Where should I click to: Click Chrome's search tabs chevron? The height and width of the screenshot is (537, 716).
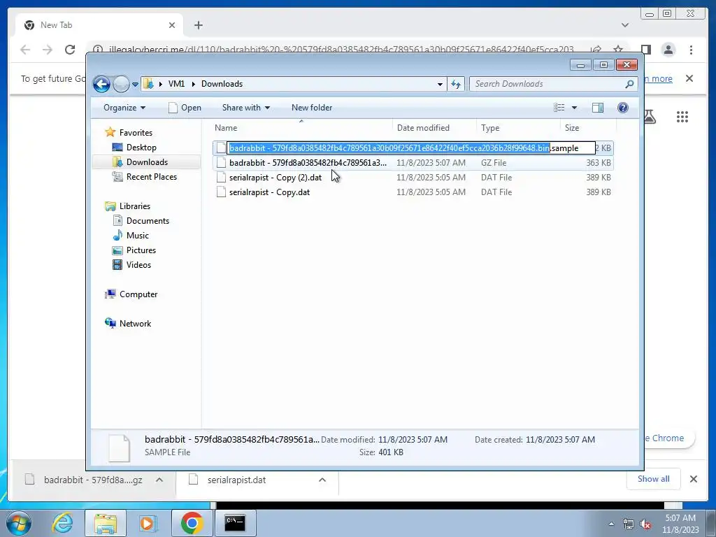click(x=624, y=25)
